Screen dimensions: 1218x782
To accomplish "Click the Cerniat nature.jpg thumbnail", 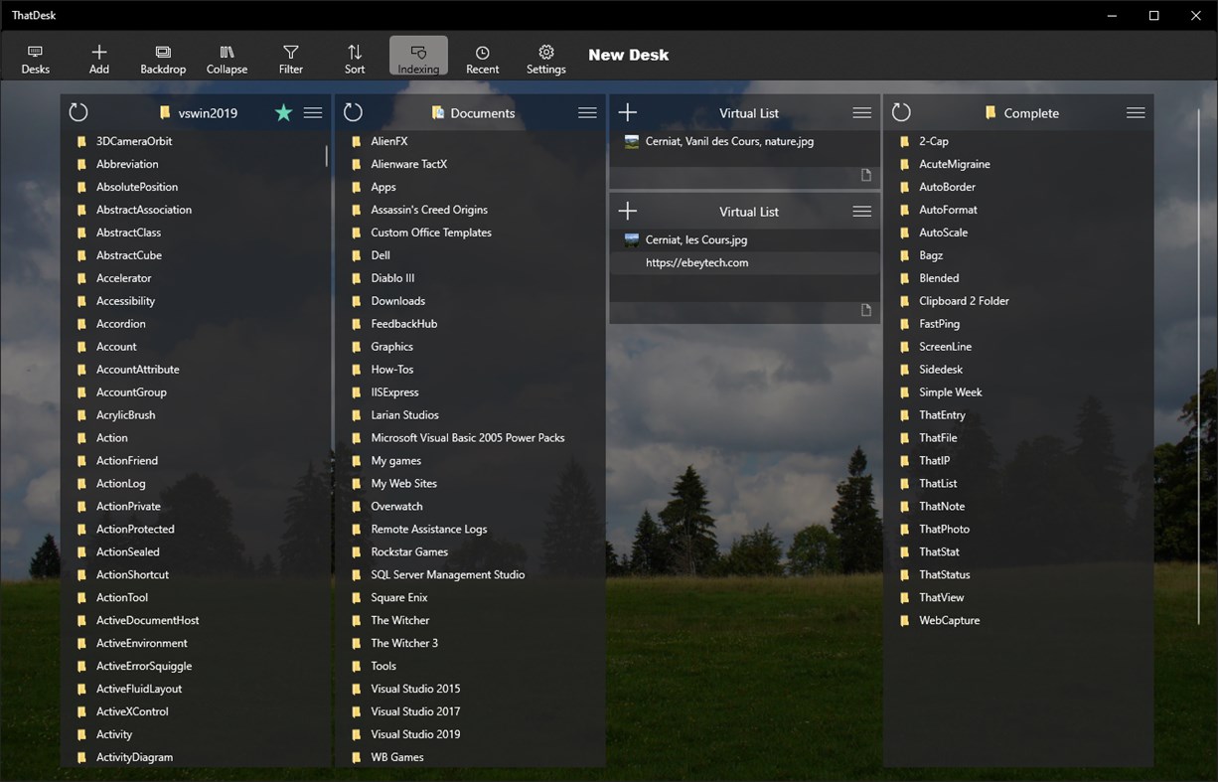I will click(x=631, y=140).
